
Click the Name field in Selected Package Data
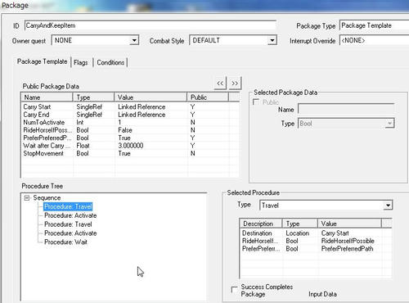(346, 109)
